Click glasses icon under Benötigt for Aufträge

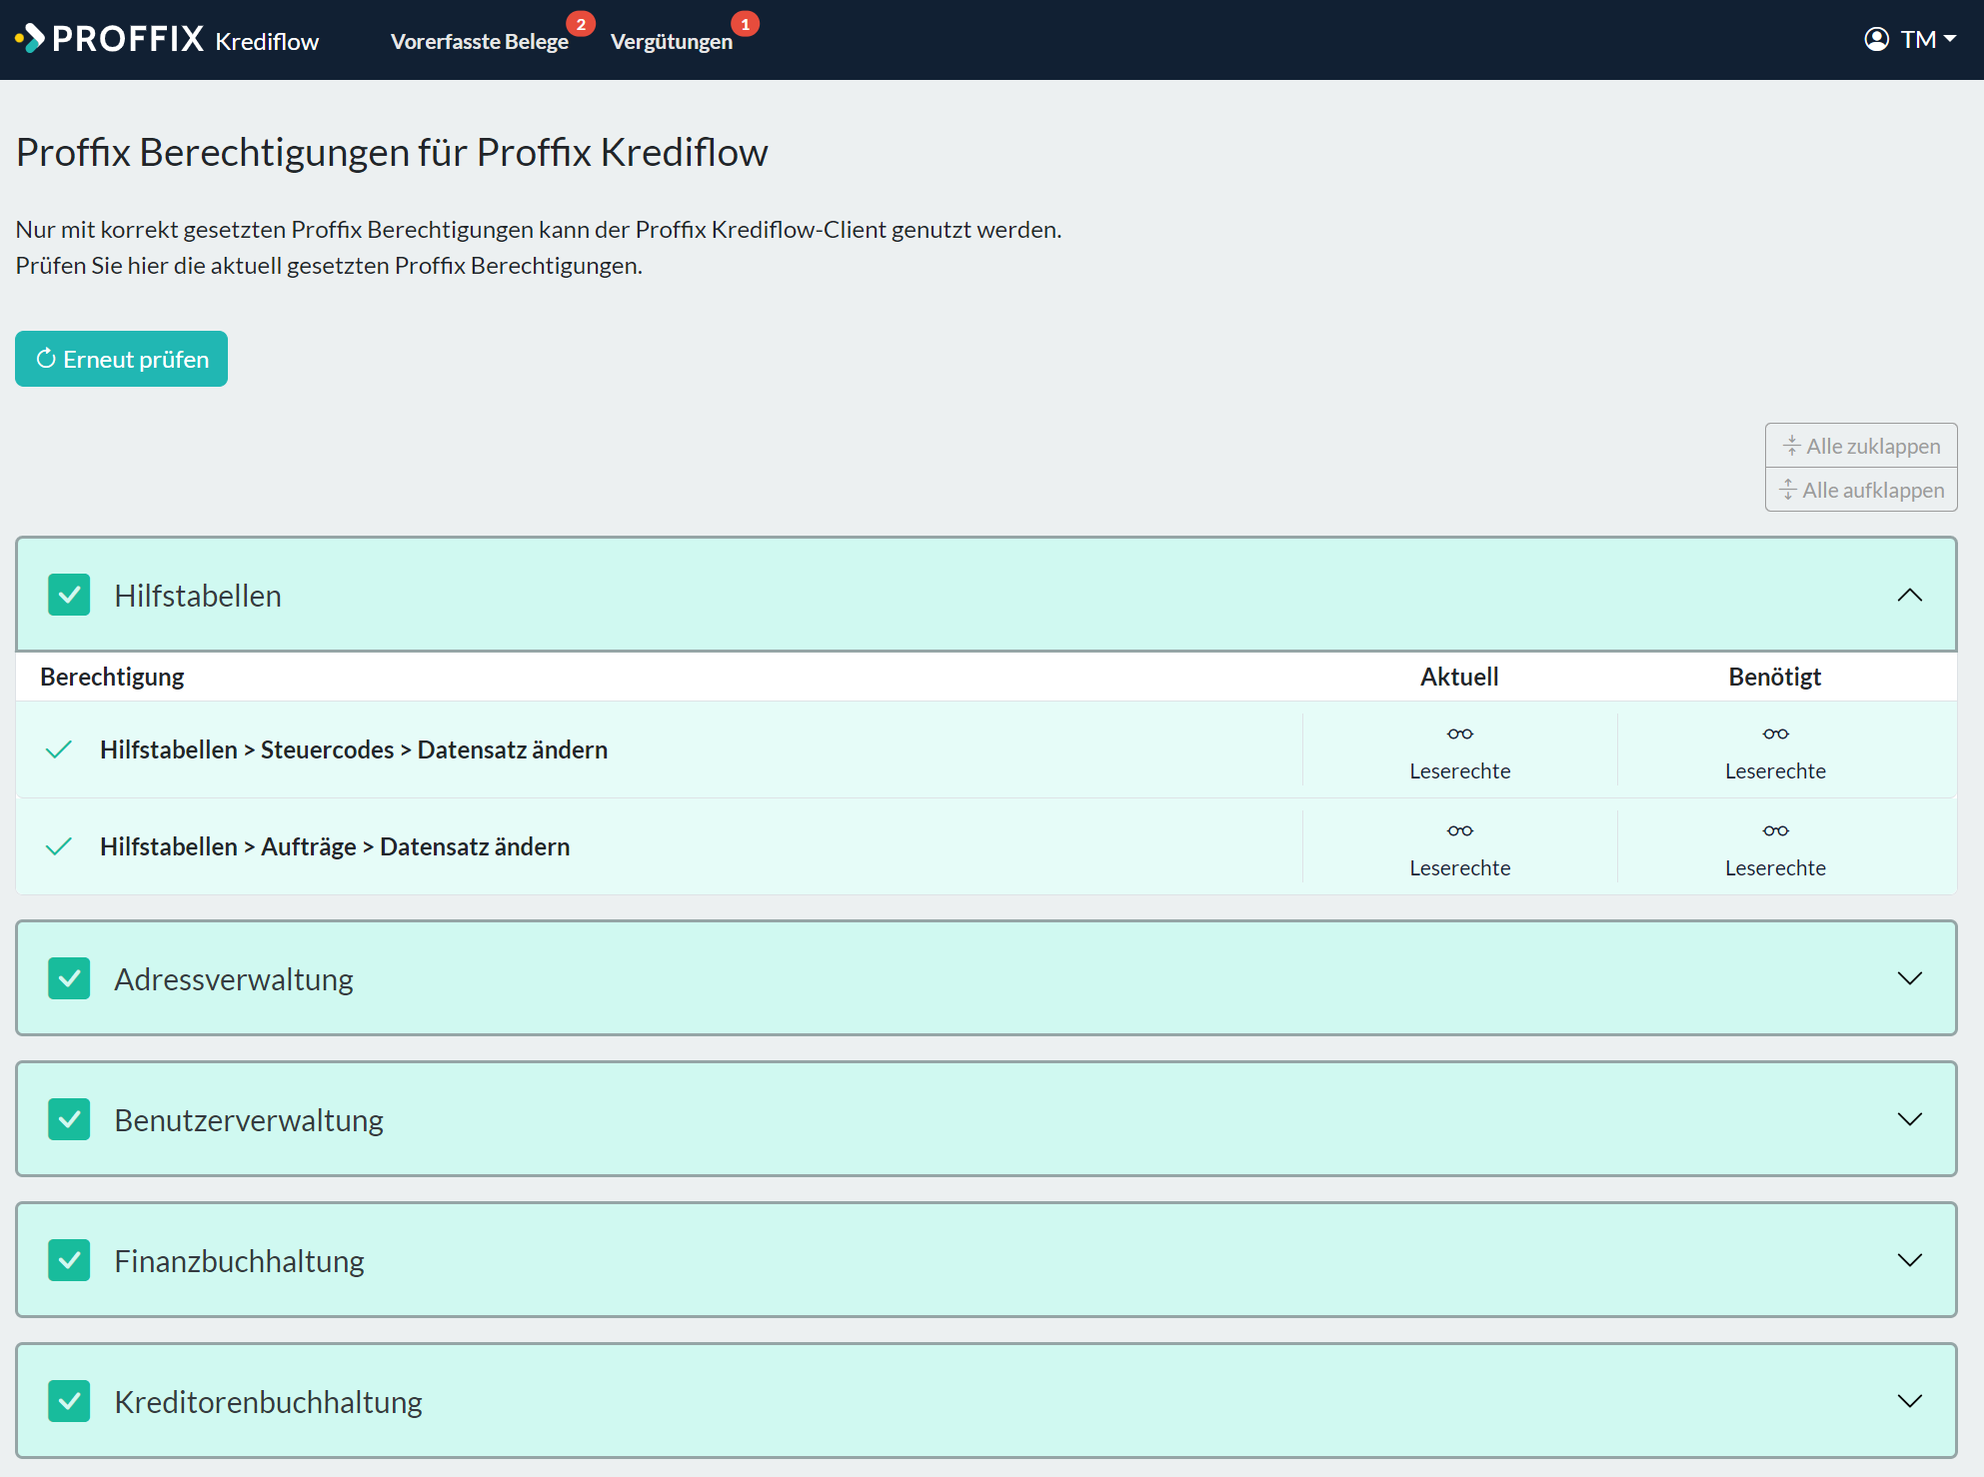point(1775,830)
